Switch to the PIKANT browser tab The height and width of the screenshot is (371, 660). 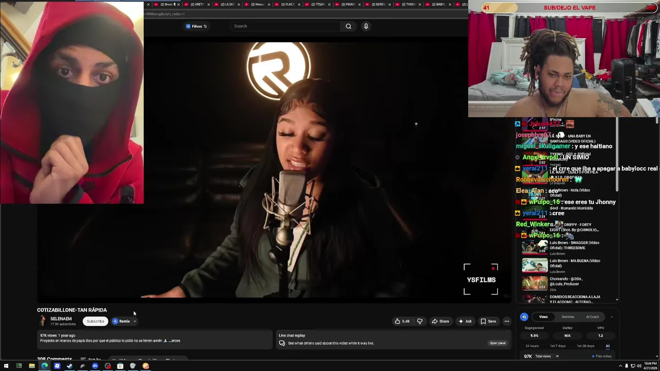pos(348,4)
